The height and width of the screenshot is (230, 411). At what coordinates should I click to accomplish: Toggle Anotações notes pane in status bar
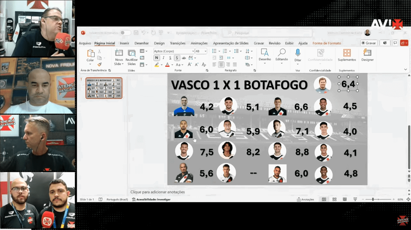[x=306, y=200]
